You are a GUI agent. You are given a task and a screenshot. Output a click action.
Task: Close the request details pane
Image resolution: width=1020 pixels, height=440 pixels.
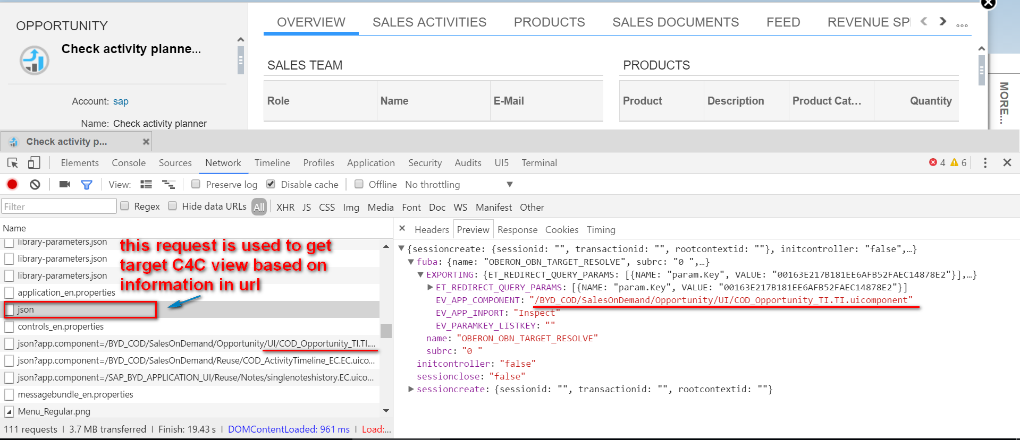coord(402,228)
